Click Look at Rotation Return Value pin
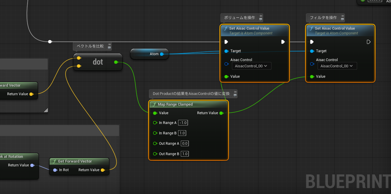This screenshot has height=194, width=391. 32,165
